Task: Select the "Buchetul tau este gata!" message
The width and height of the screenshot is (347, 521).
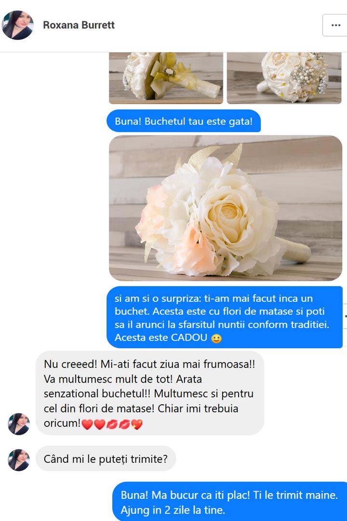Action: (x=184, y=121)
